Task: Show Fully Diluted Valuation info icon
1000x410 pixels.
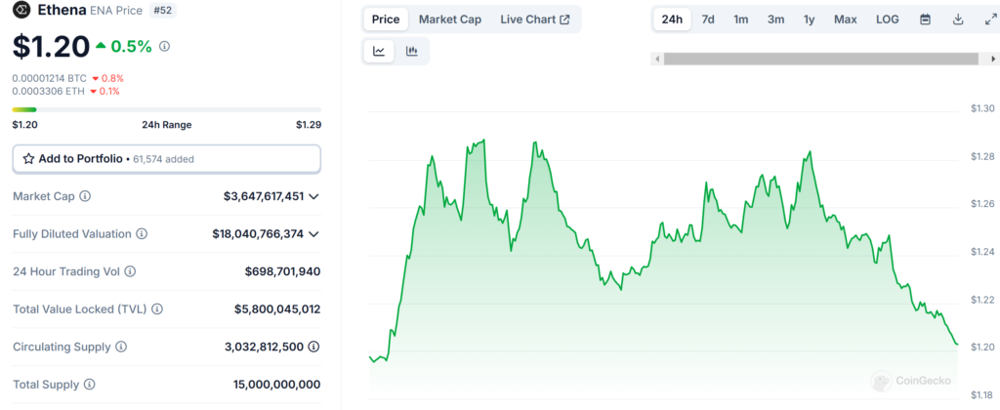Action: [x=142, y=234]
